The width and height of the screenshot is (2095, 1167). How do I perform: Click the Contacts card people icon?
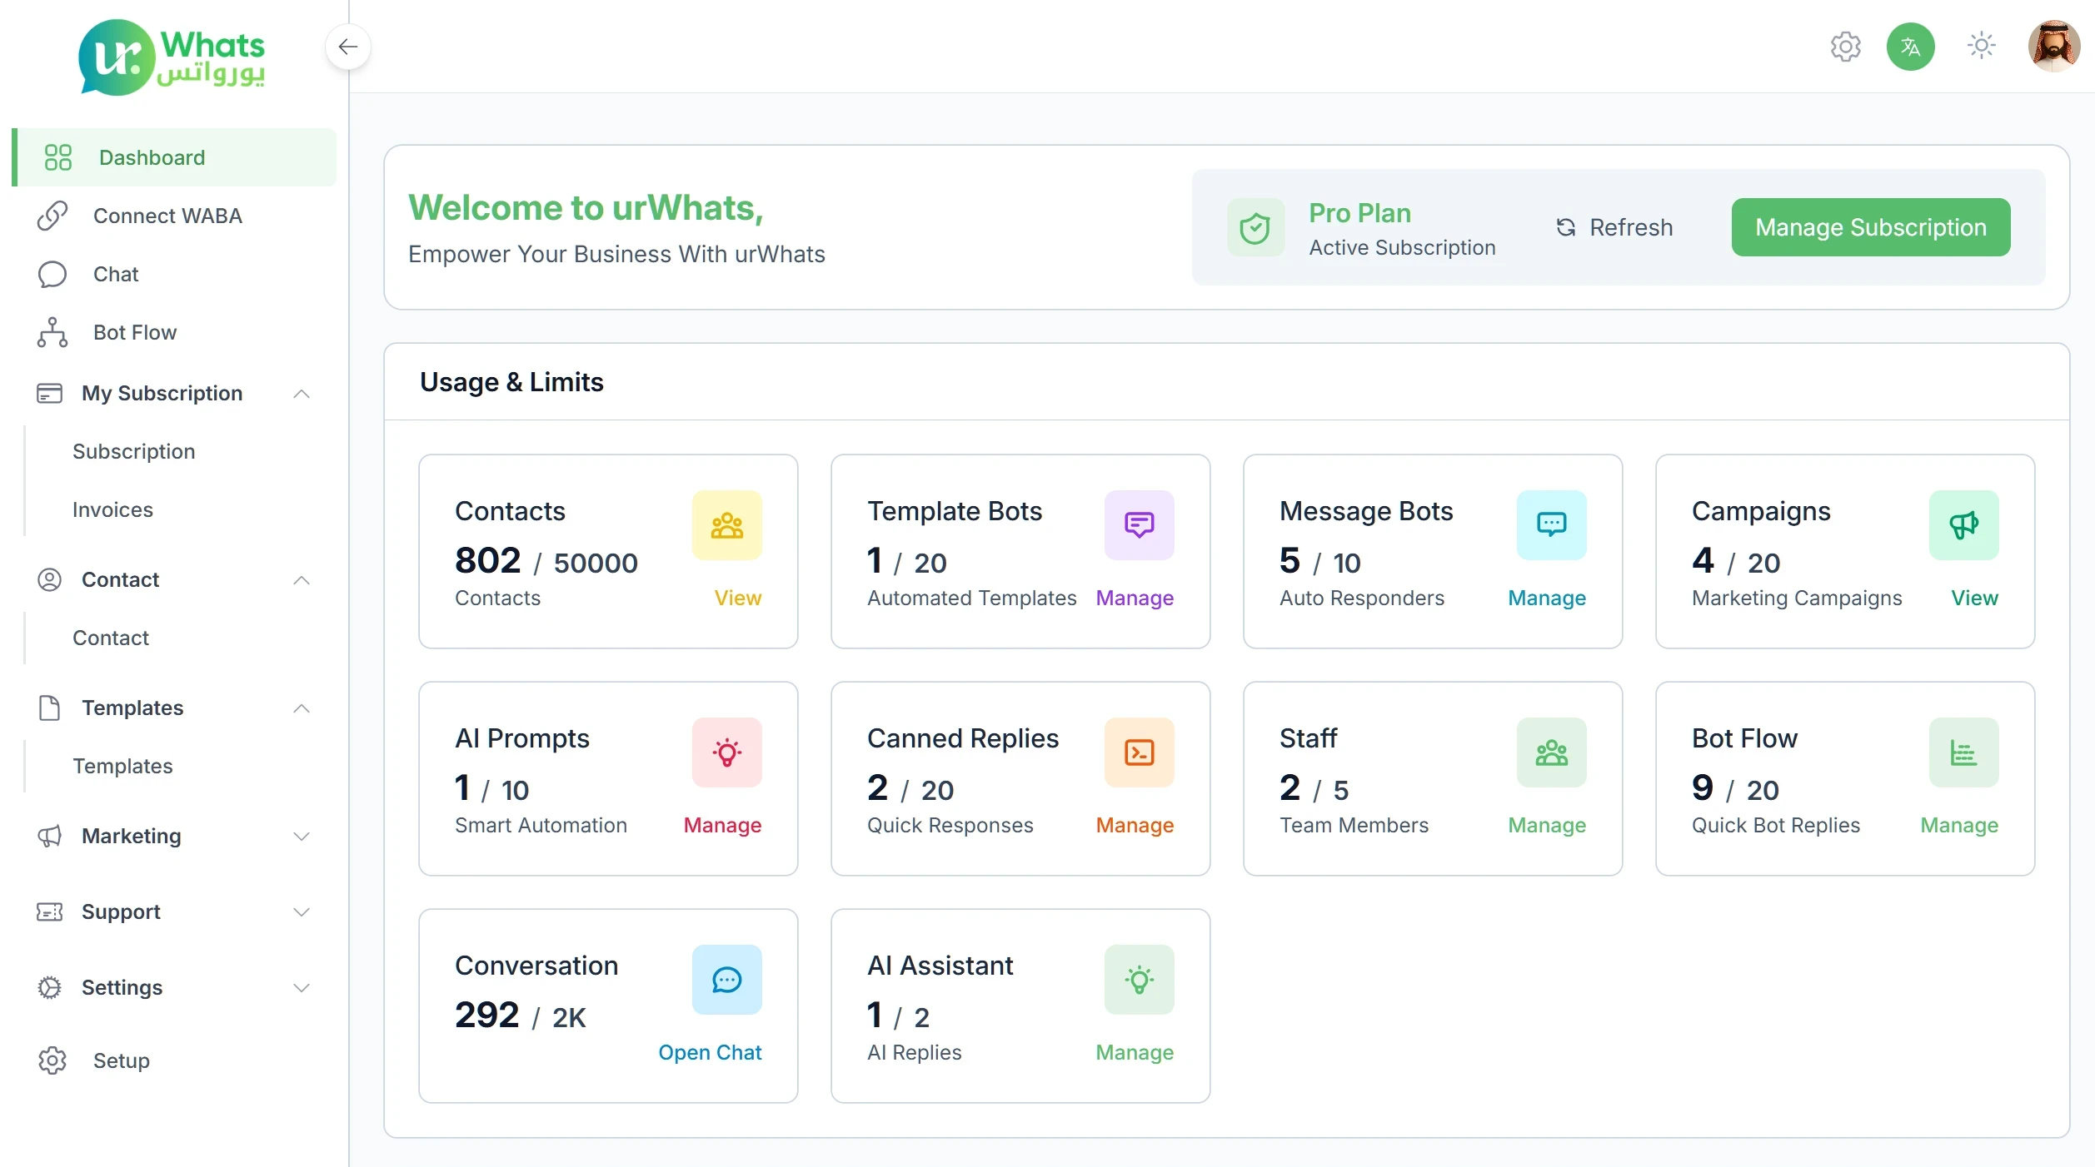pos(726,525)
